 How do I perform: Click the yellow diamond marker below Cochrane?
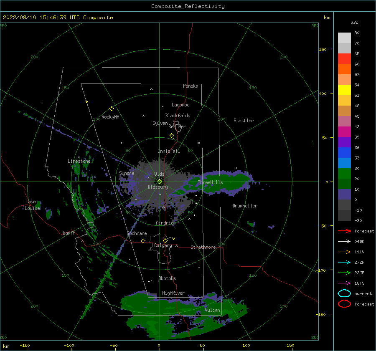coord(143,241)
